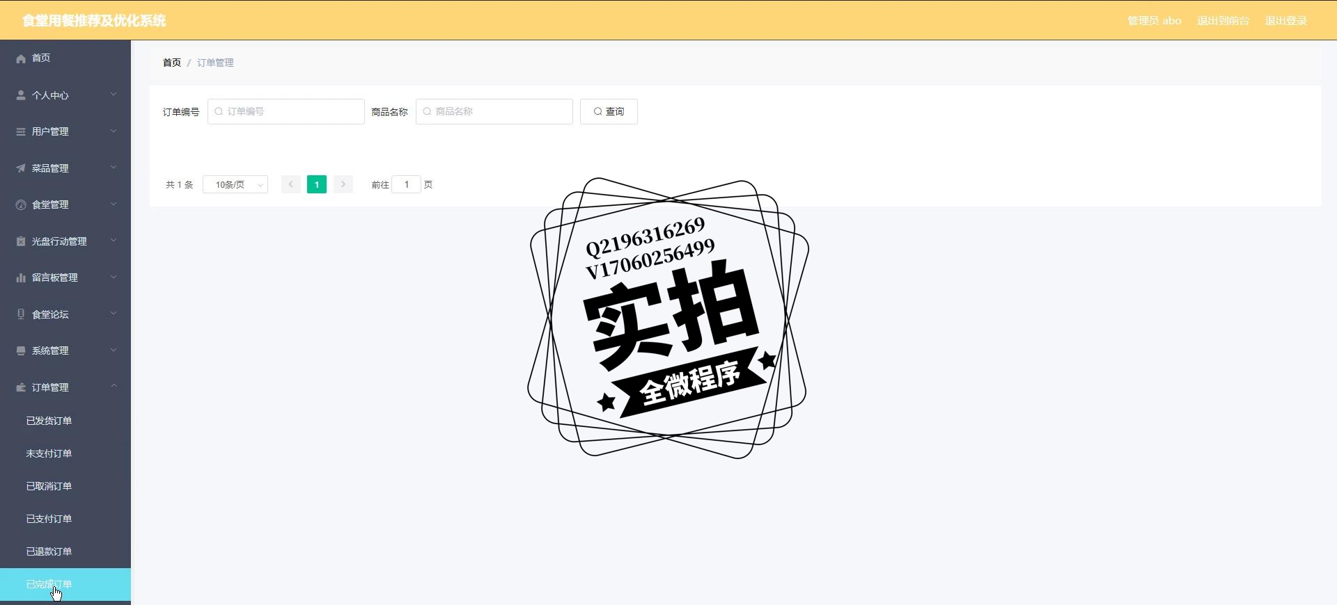
Task: Click the circular icon for 食堂管理
Action: pyautogui.click(x=21, y=204)
